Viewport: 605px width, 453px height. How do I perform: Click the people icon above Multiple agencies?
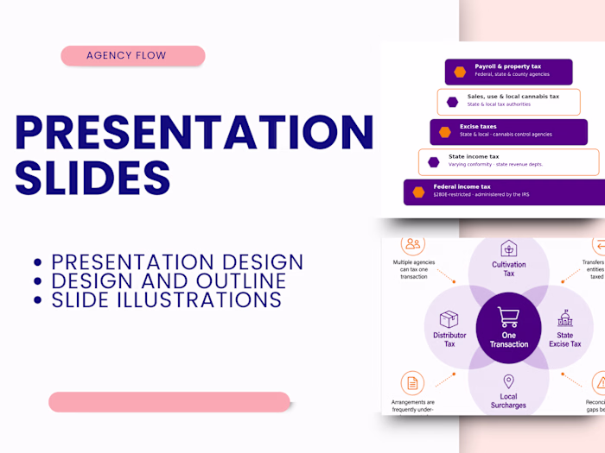click(413, 243)
